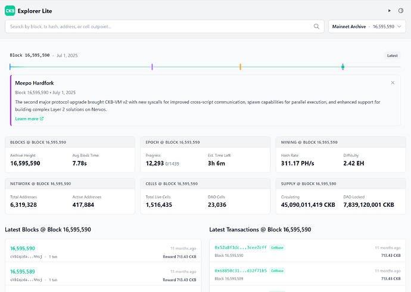Image resolution: width=411 pixels, height=292 pixels.
Task: Click 'Block 16,595,590' under transaction 0x52a8f3dc
Action: point(229,255)
